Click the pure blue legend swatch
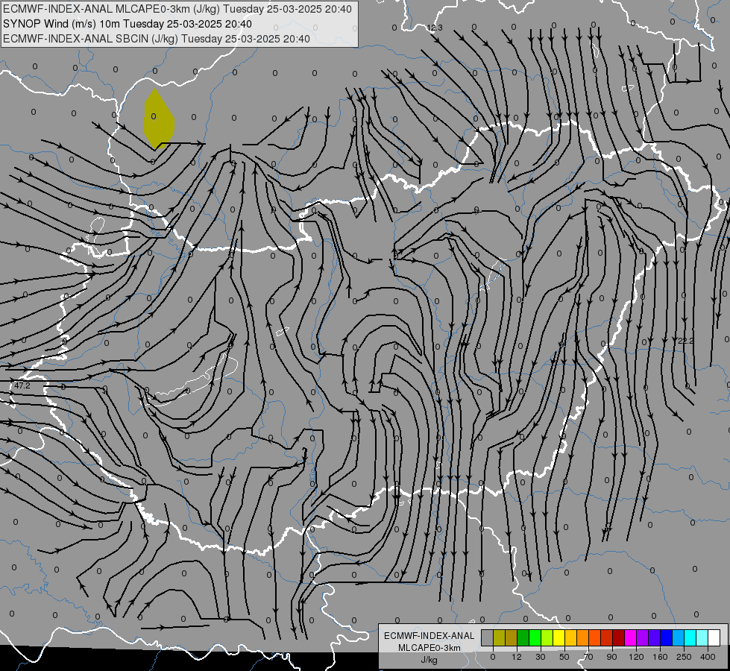 coord(666,637)
